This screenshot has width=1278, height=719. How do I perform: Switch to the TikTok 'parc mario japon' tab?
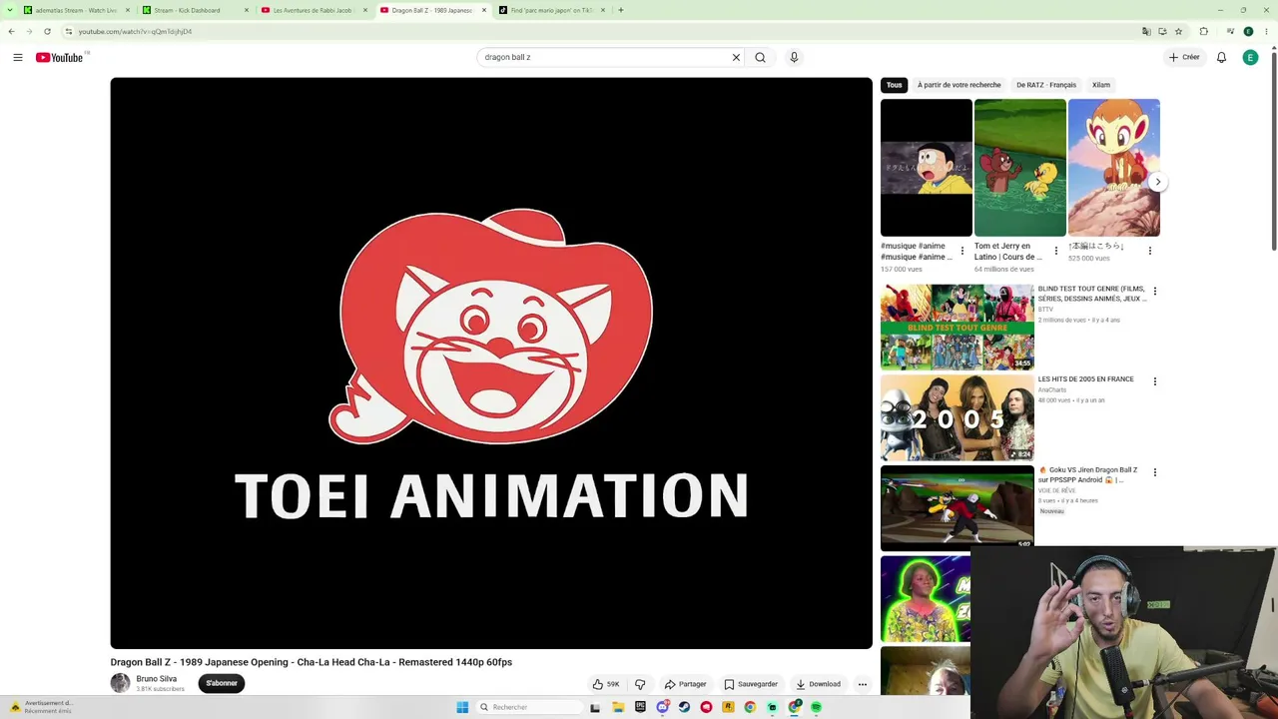552,10
